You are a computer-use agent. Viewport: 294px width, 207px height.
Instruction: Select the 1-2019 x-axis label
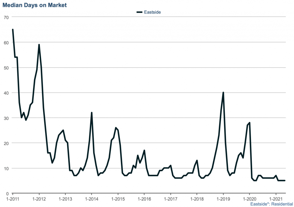[x=223, y=199]
